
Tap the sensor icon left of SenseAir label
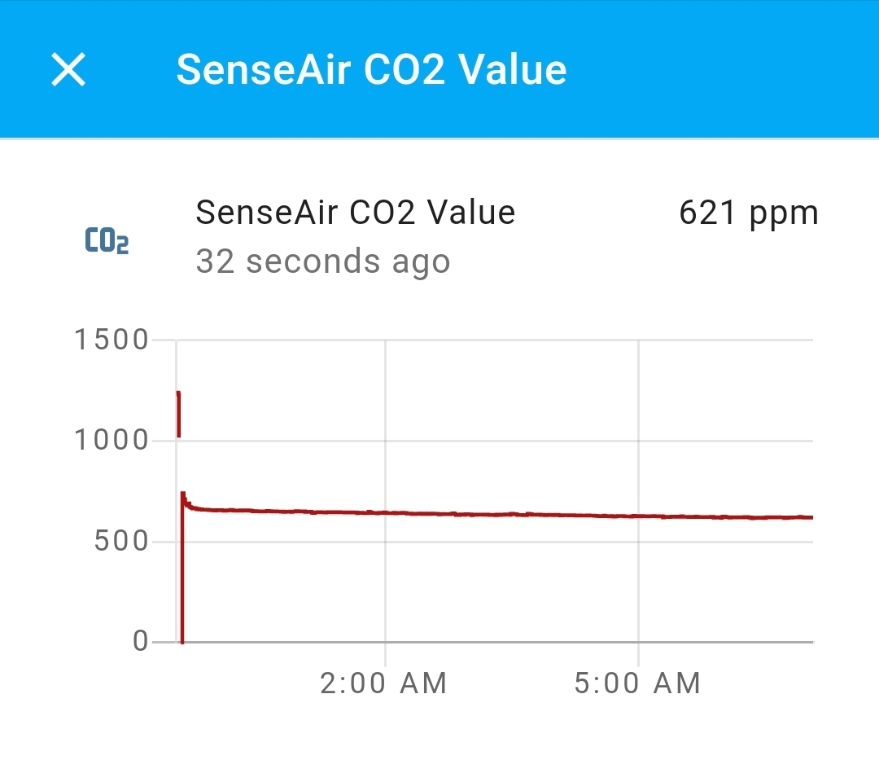pos(106,239)
